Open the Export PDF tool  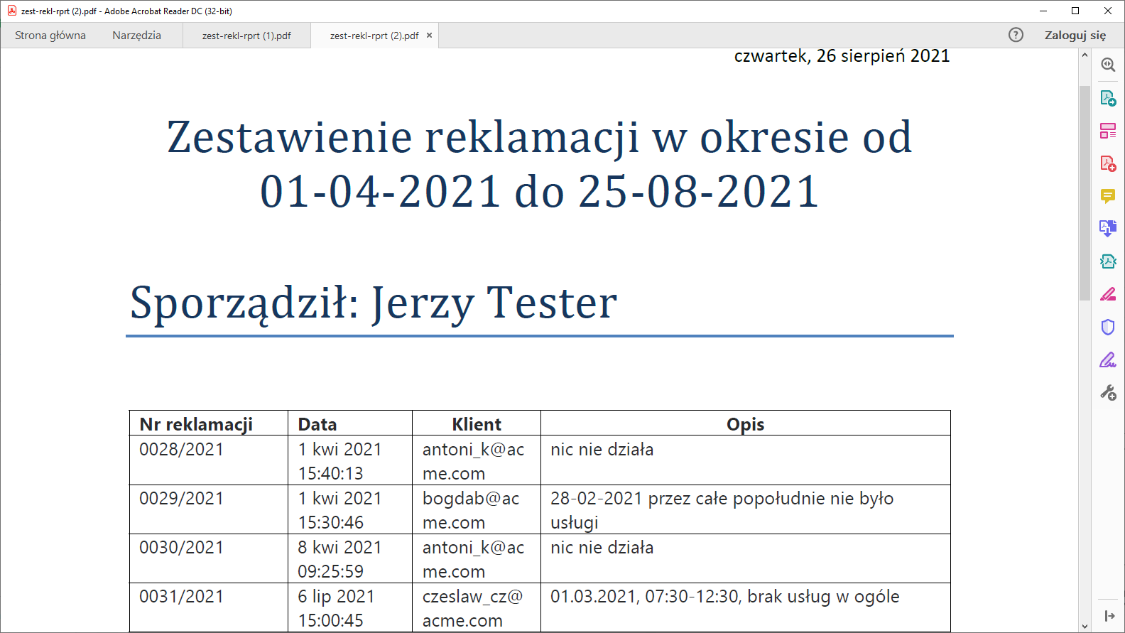[1108, 98]
